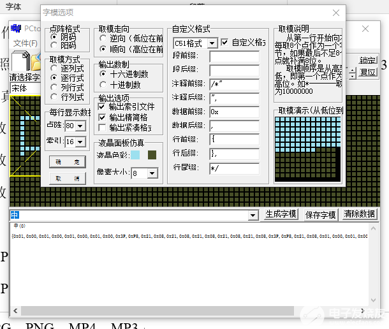Click the generated hex data line

tap(189, 236)
